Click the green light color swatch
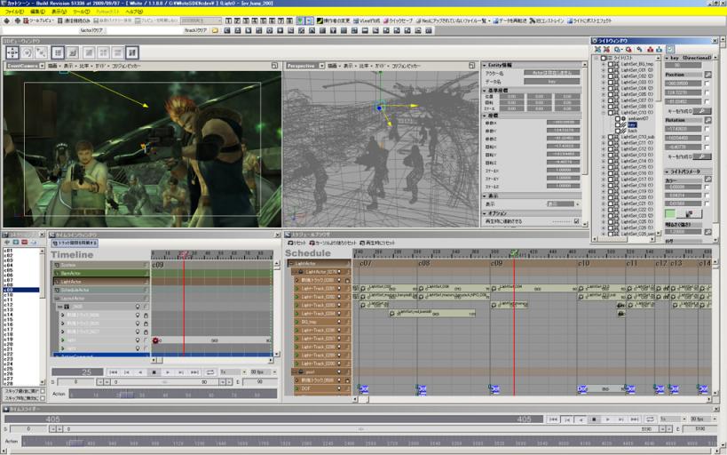The height and width of the screenshot is (455, 727). coord(670,213)
